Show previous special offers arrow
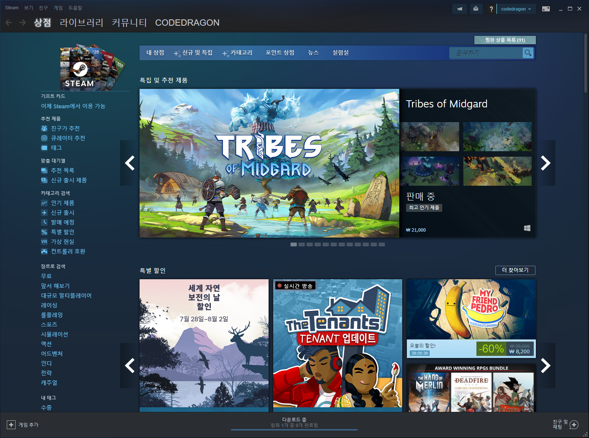 coord(130,366)
